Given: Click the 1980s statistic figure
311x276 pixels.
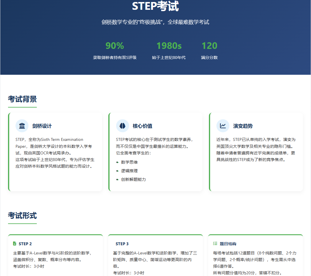Looking at the screenshot, I should click(x=169, y=46).
